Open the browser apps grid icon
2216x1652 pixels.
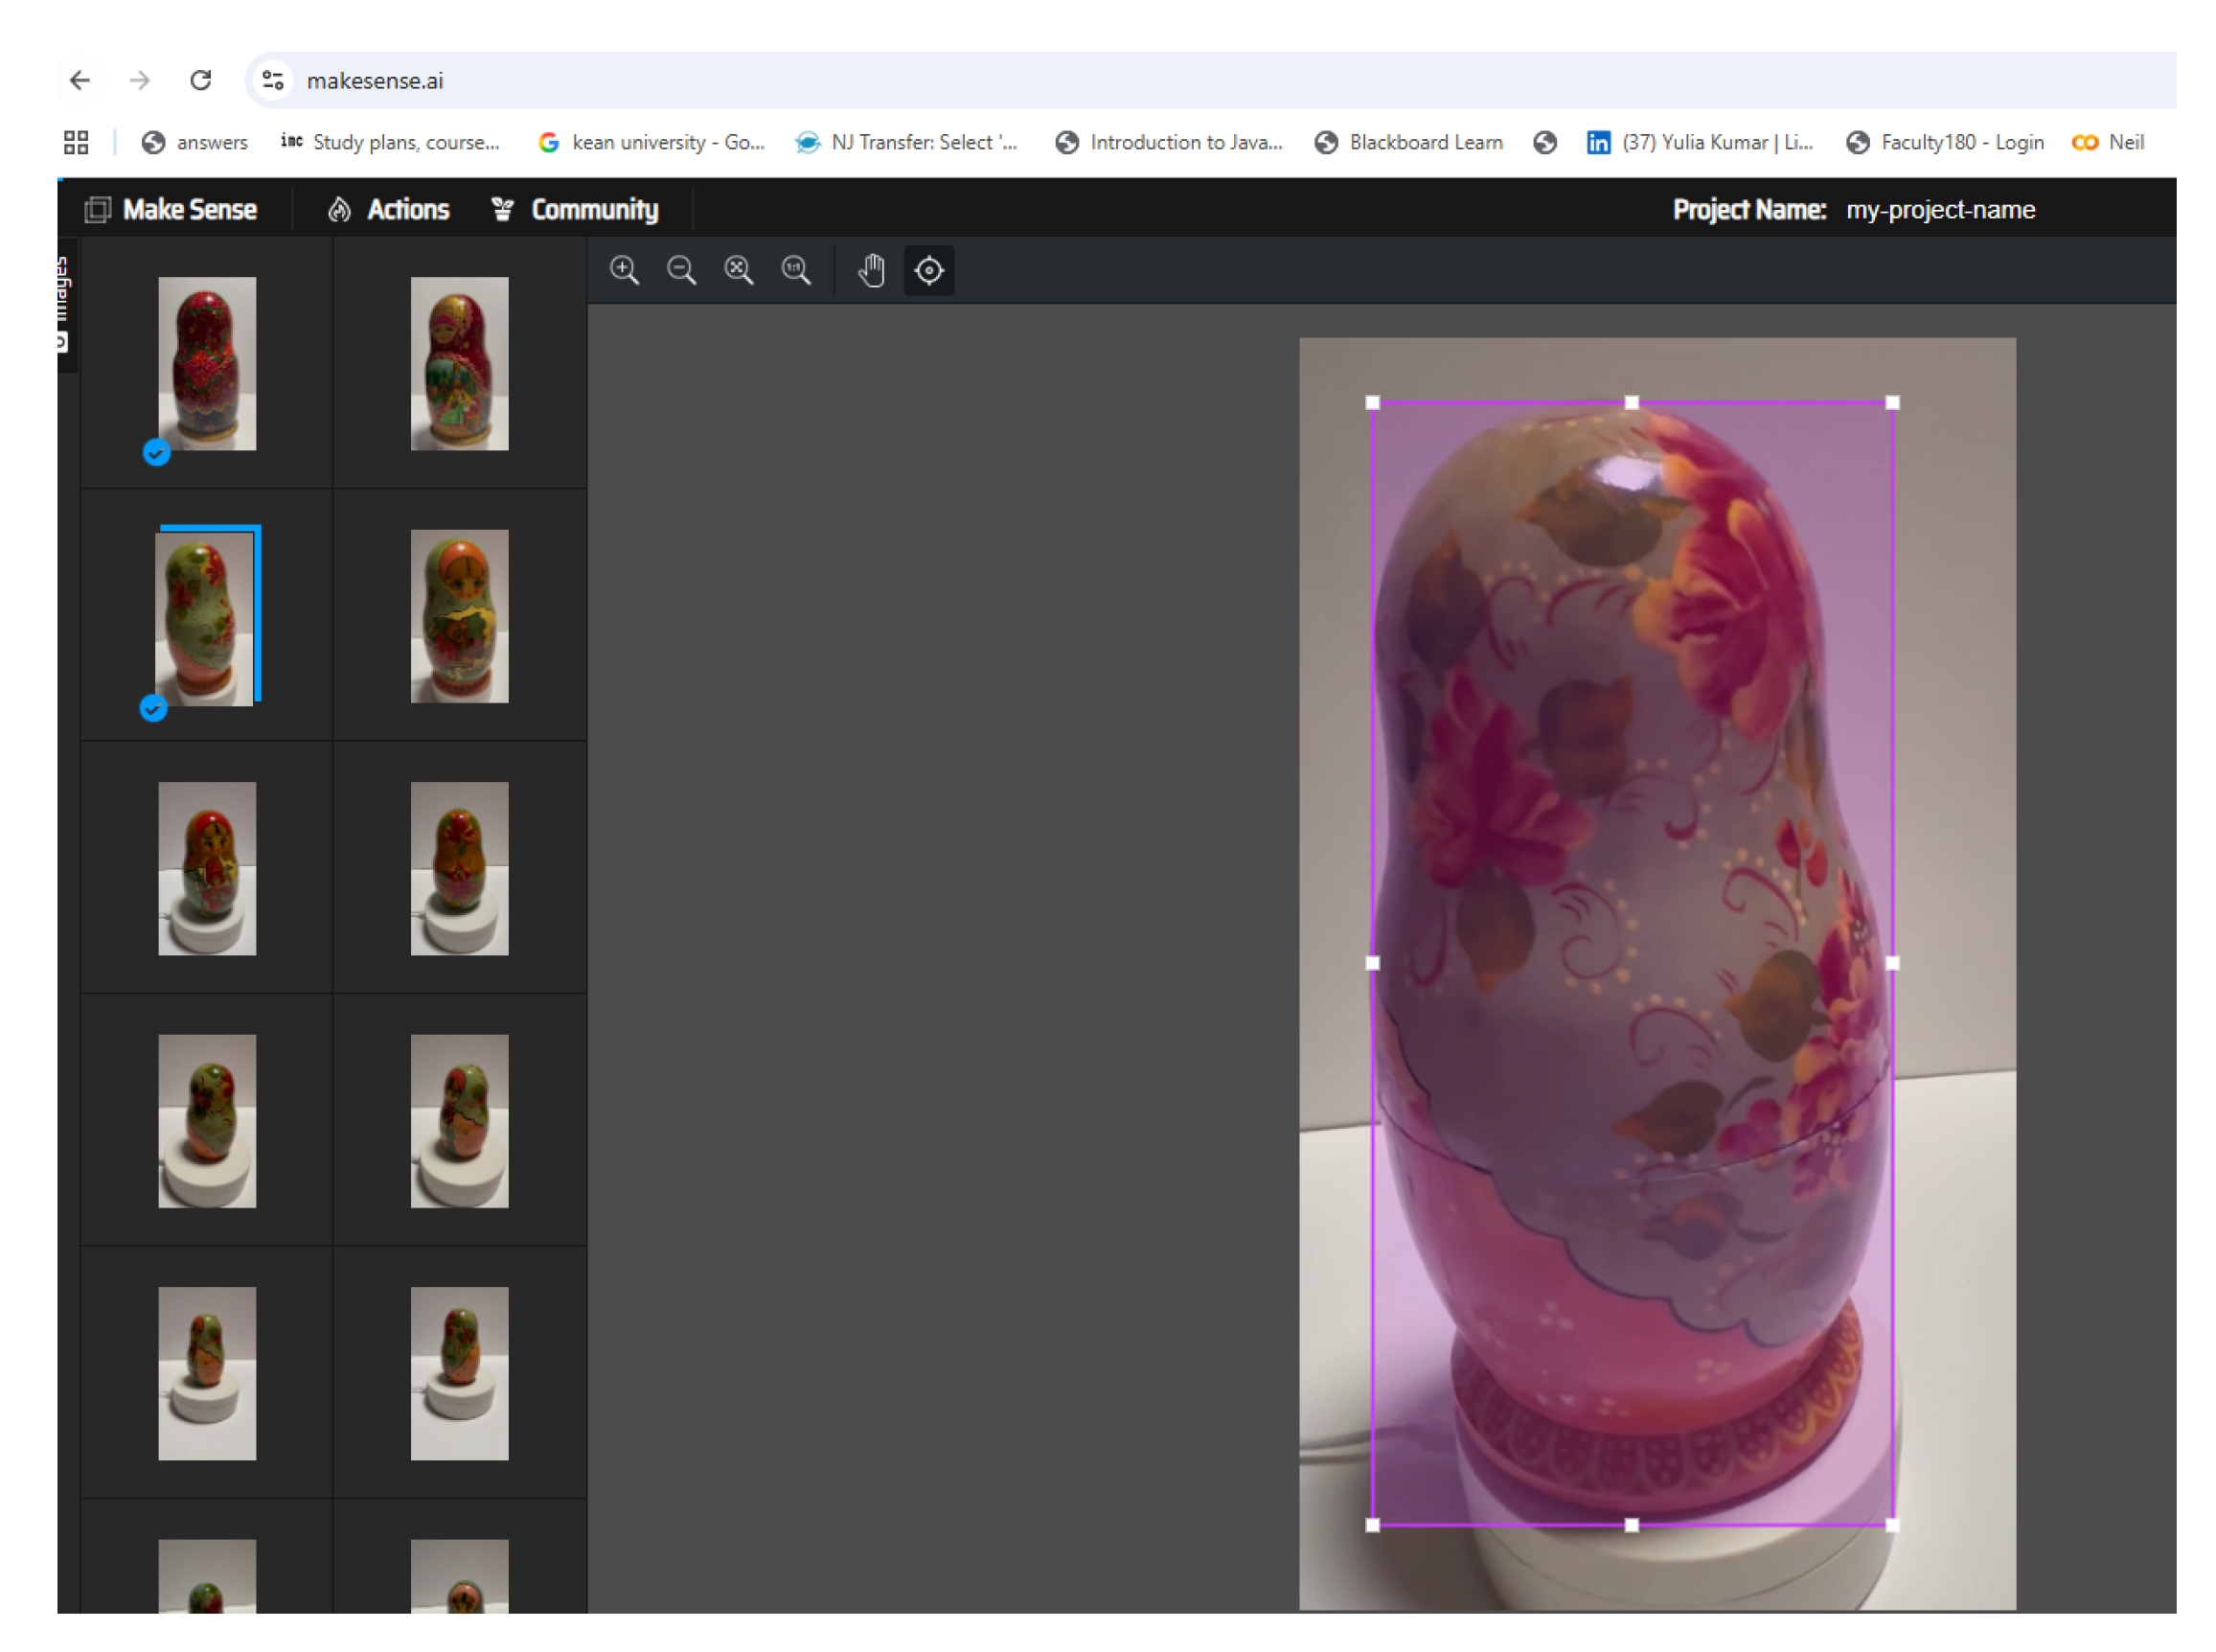(x=76, y=142)
